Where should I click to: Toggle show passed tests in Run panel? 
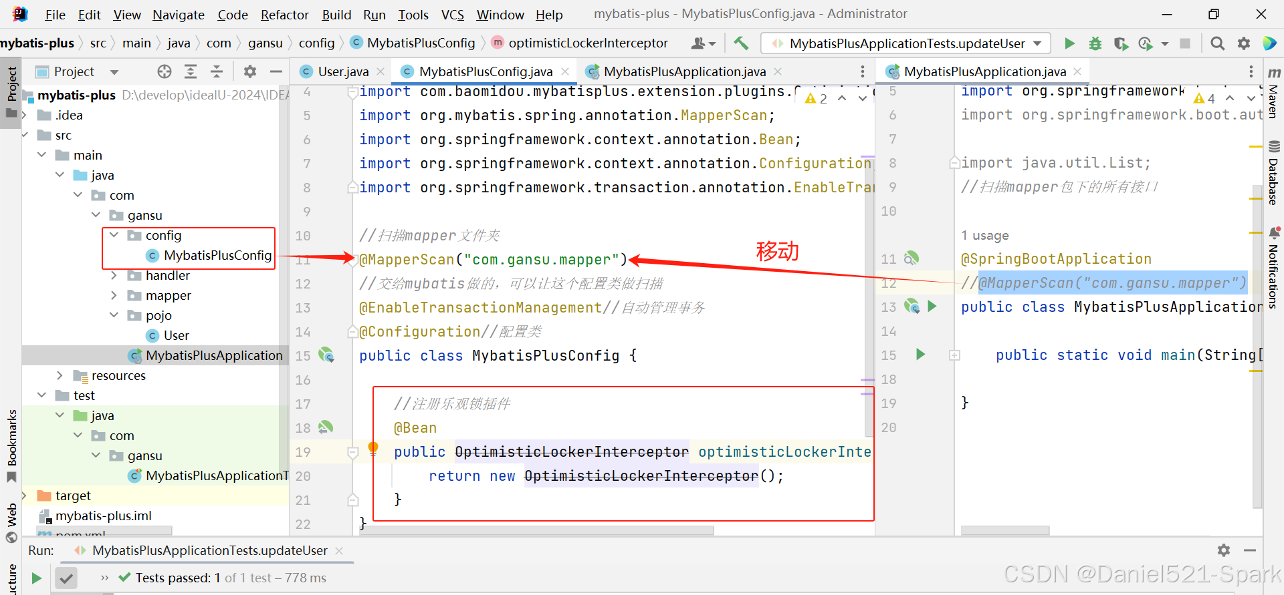[66, 578]
